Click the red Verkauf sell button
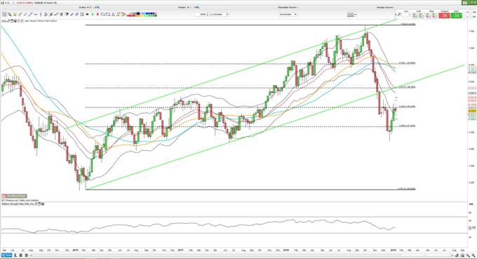This screenshot has height=259, width=477. [x=445, y=15]
